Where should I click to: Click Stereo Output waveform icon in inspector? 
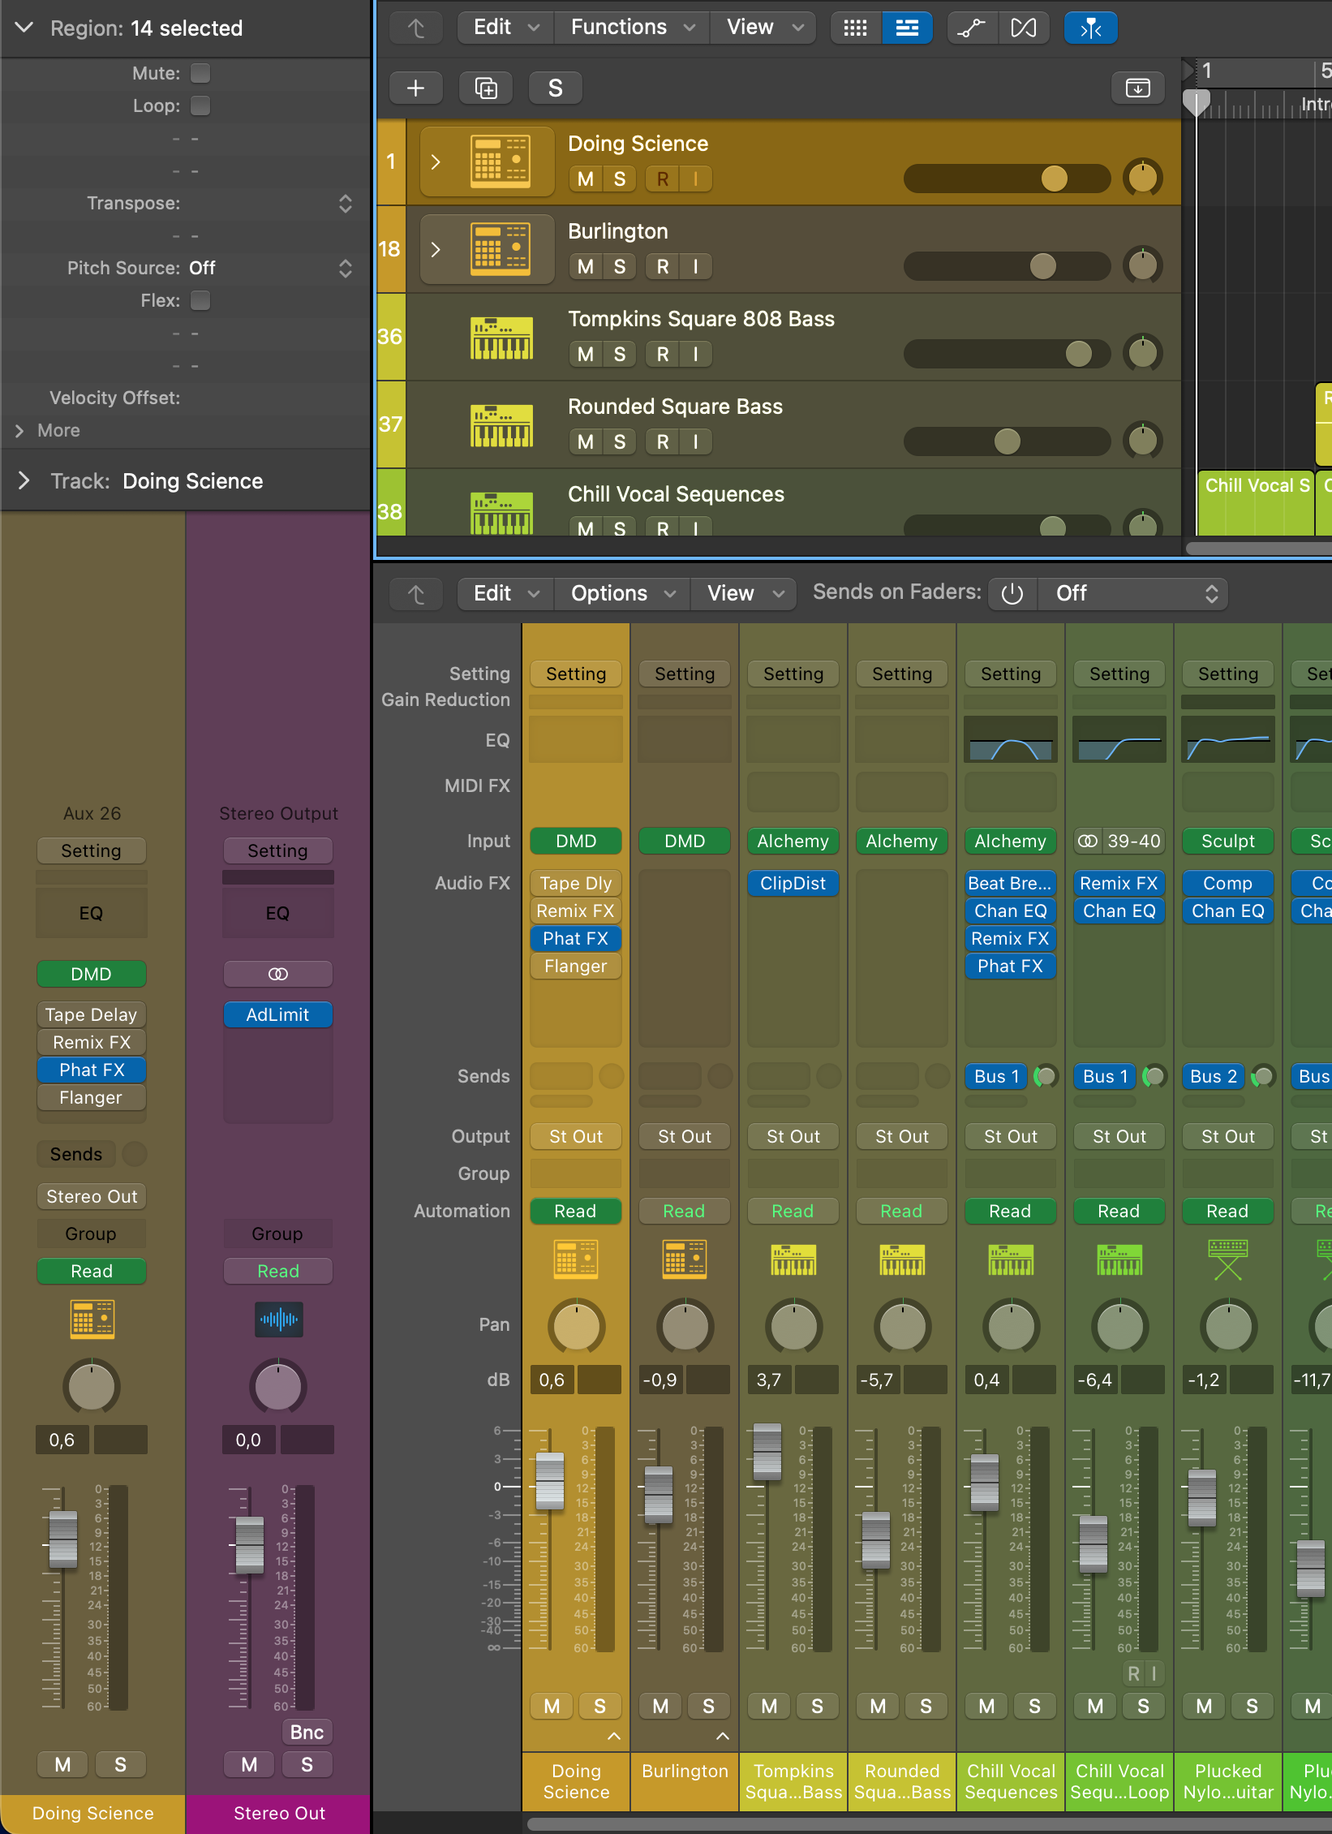[278, 1319]
